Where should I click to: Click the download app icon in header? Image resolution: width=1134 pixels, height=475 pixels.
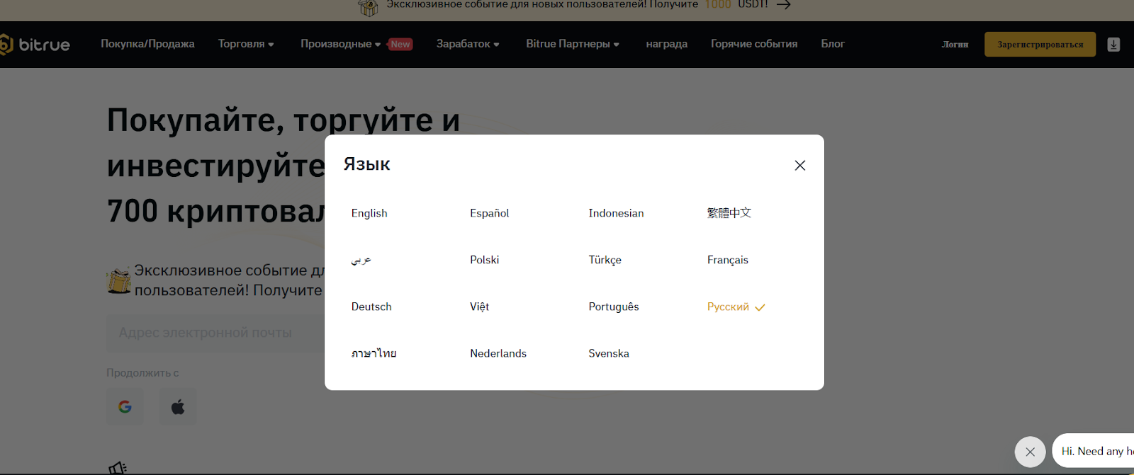tap(1113, 45)
